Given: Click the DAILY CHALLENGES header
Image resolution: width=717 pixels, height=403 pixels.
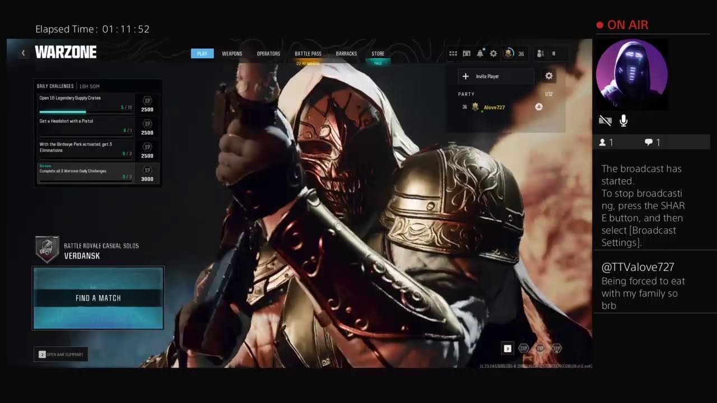Looking at the screenshot, I should coord(55,86).
